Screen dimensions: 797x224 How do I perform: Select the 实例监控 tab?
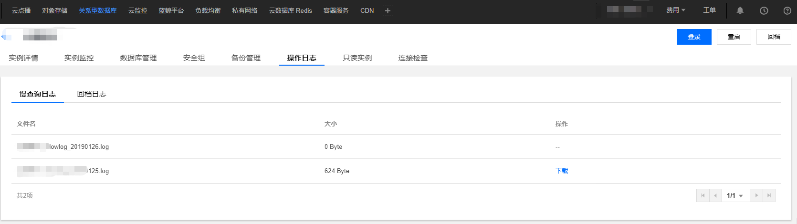(x=79, y=58)
